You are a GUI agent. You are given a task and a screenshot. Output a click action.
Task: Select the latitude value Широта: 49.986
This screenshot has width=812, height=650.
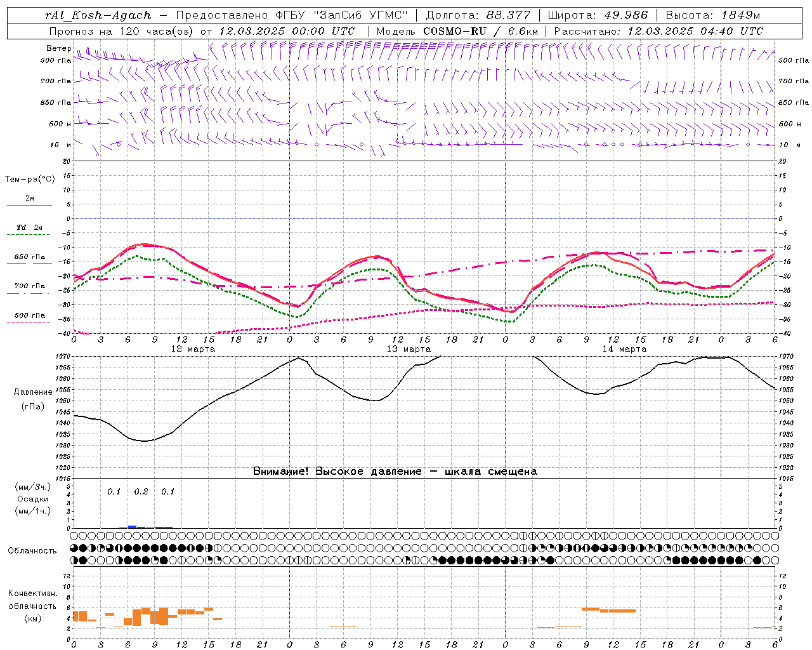click(x=598, y=15)
